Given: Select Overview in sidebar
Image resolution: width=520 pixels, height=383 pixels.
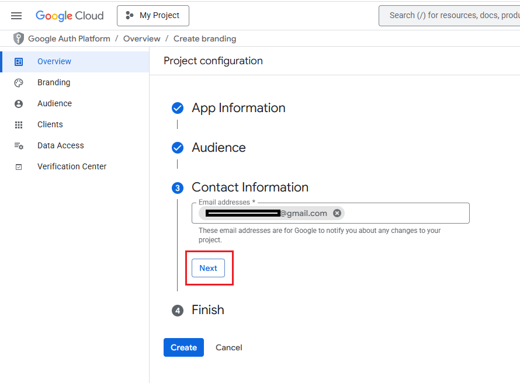Looking at the screenshot, I should (x=75, y=62).
